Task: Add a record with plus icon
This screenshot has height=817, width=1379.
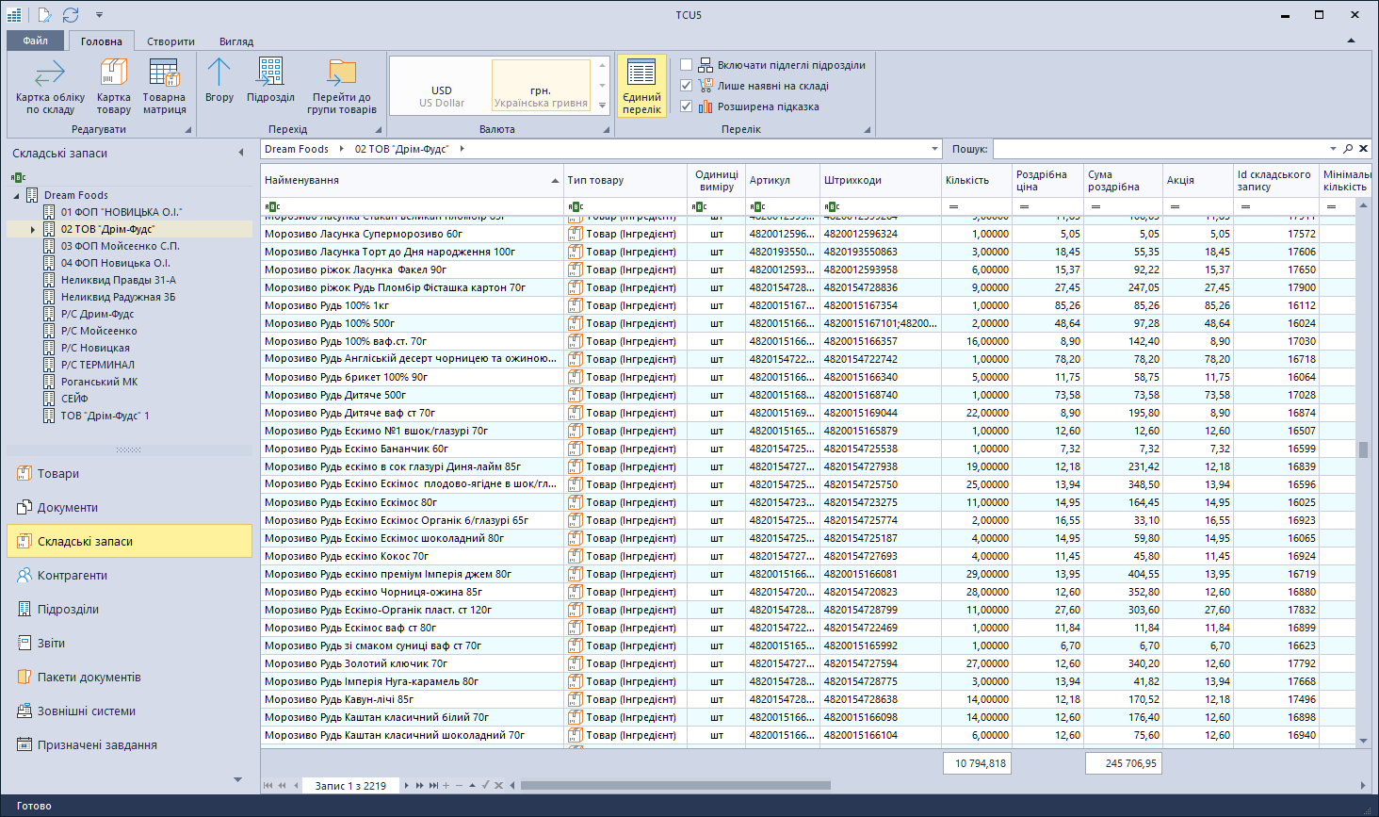Action: (446, 785)
